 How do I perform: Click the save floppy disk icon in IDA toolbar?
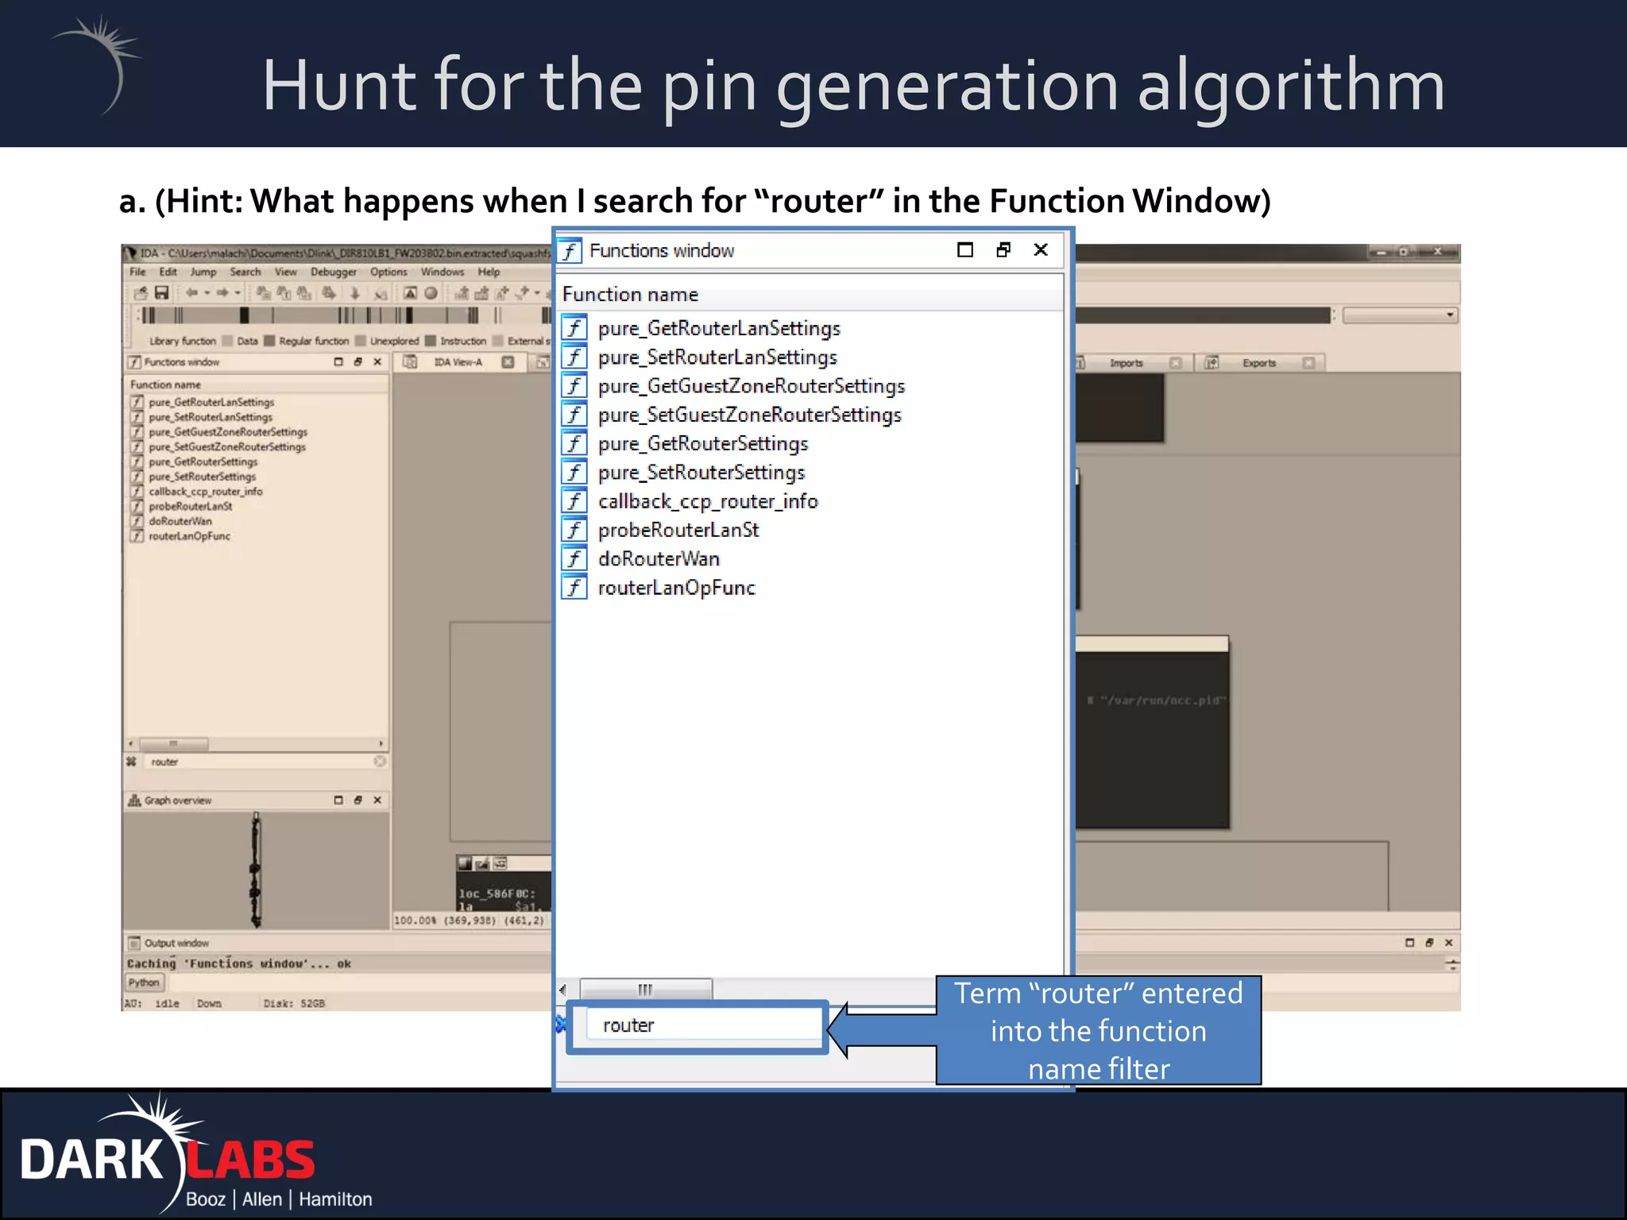162,293
